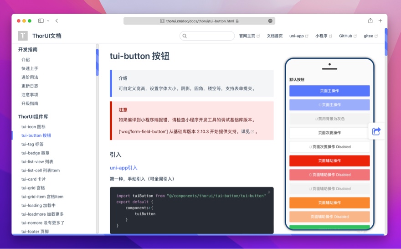
Task: Click the ThorUI logo icon
Action: pyautogui.click(x=23, y=36)
